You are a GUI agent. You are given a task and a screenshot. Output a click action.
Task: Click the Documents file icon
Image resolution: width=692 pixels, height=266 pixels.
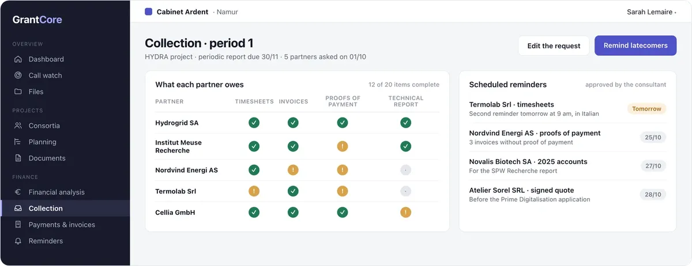[18, 158]
